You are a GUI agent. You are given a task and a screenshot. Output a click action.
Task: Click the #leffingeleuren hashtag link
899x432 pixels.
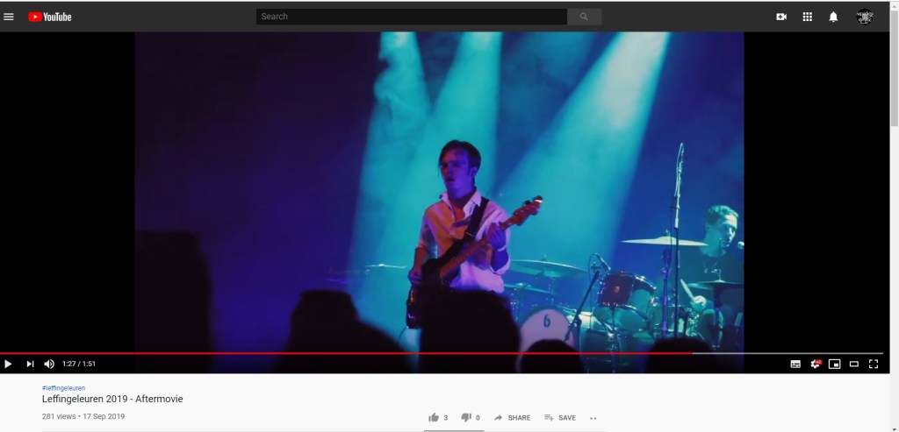click(63, 387)
